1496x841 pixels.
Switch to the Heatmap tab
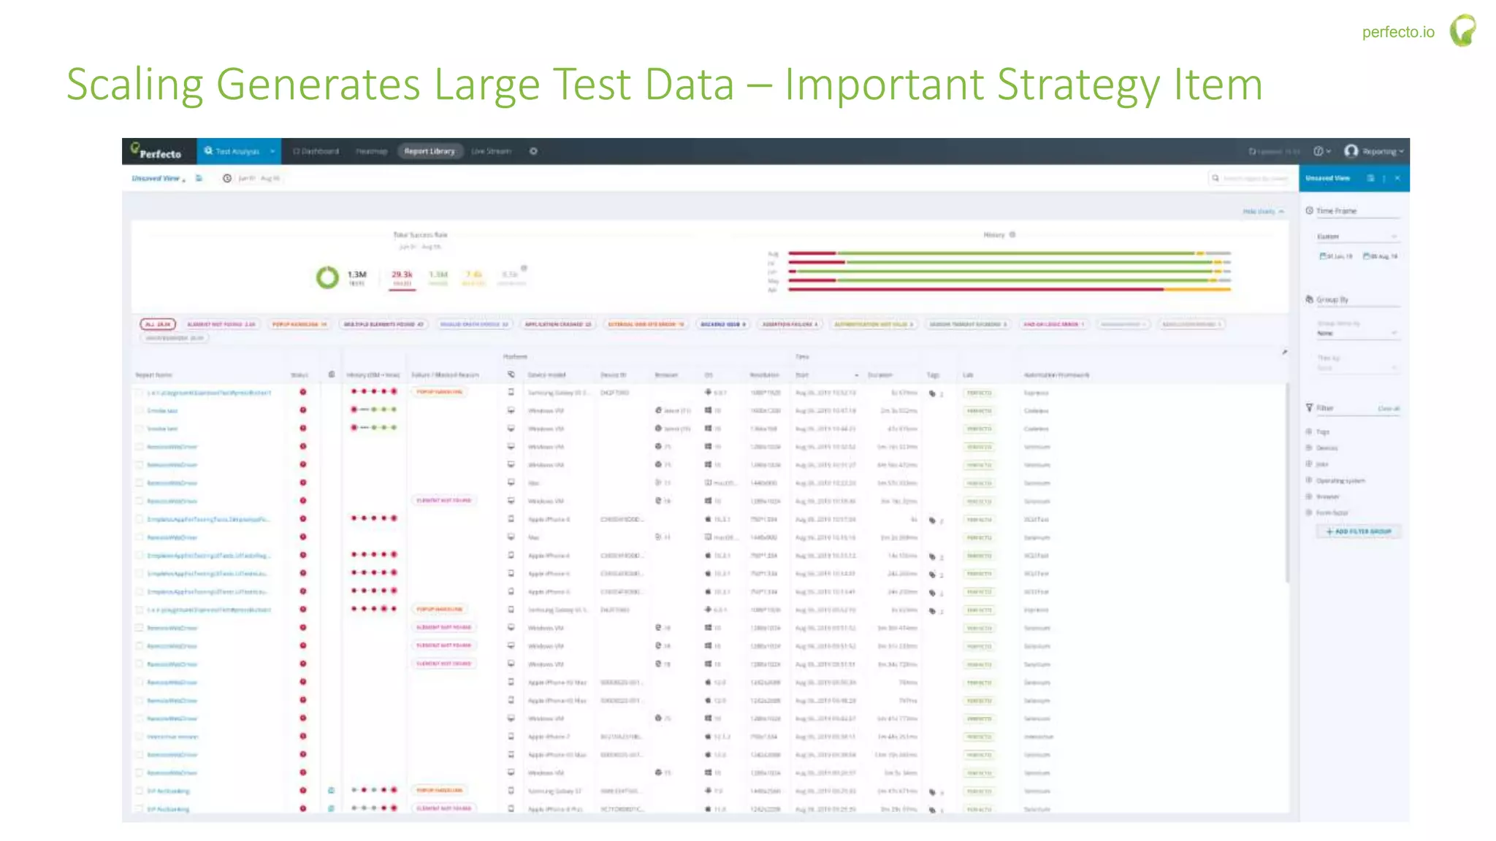tap(371, 151)
